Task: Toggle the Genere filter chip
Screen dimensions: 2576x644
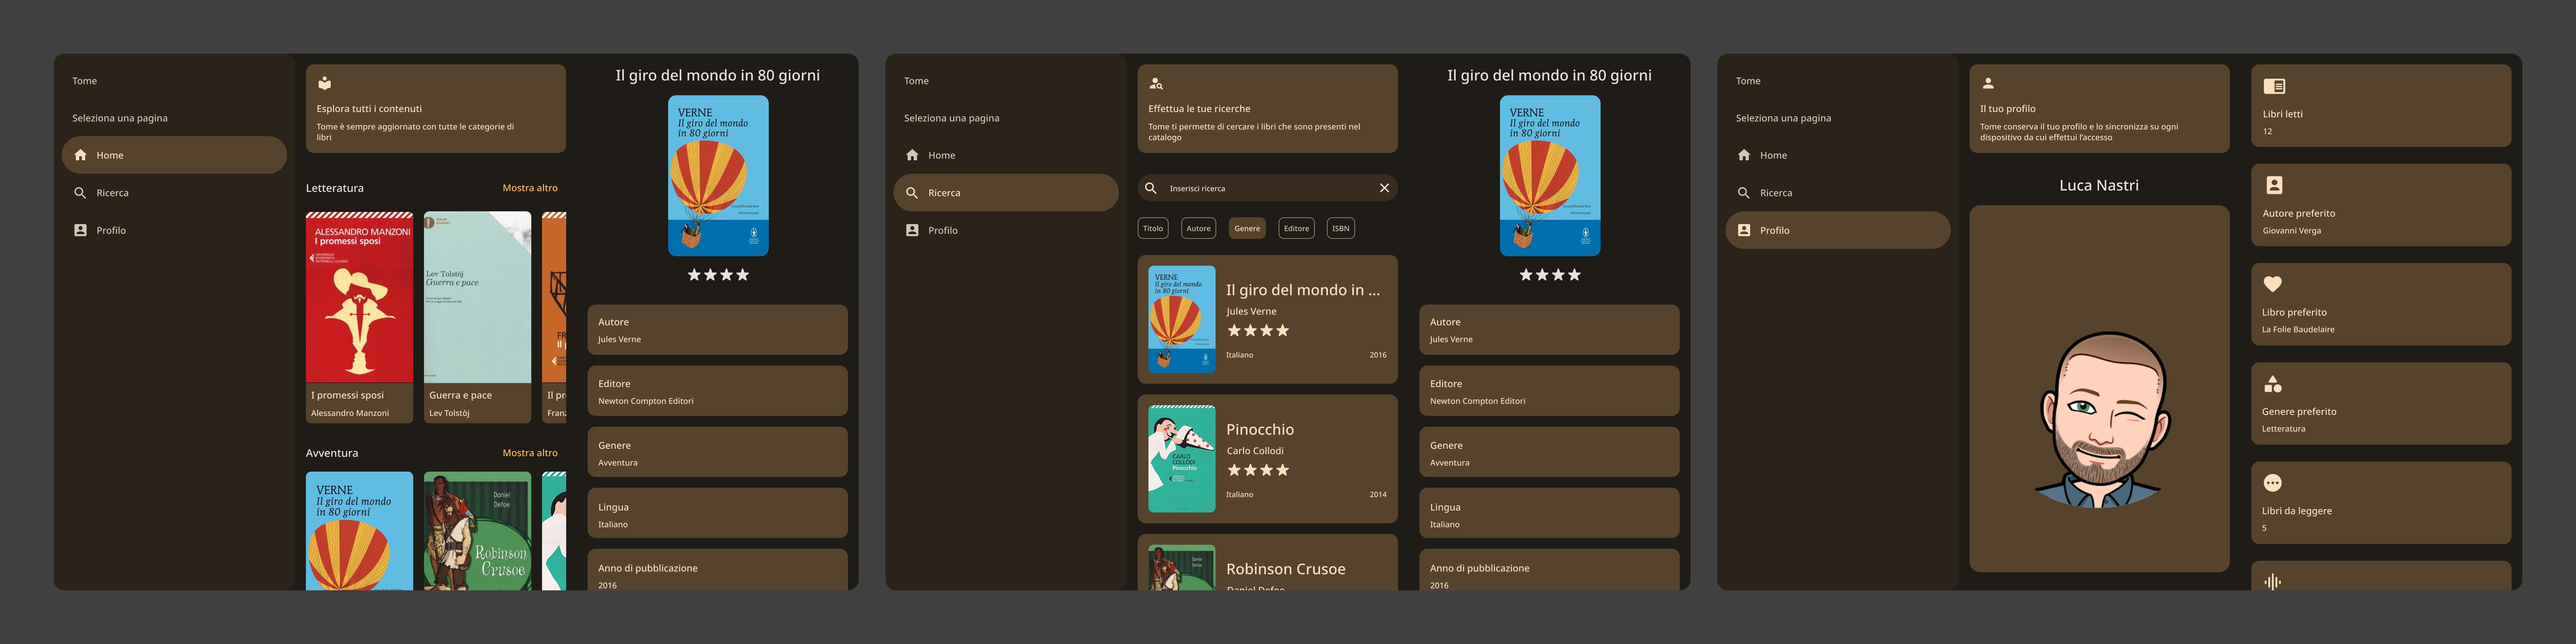Action: 1247,228
